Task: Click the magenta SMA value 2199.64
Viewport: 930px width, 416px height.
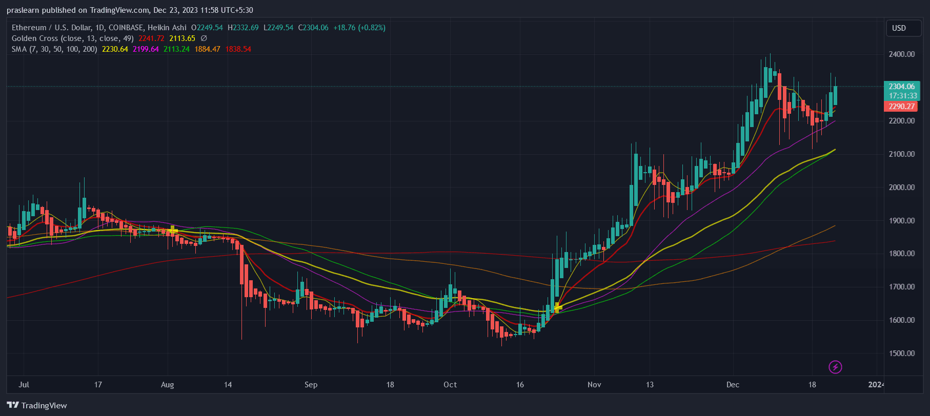Action: (x=146, y=49)
